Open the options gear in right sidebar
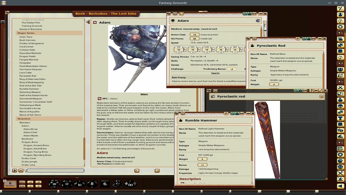Screen dimensions: 346x195 (340, 27)
